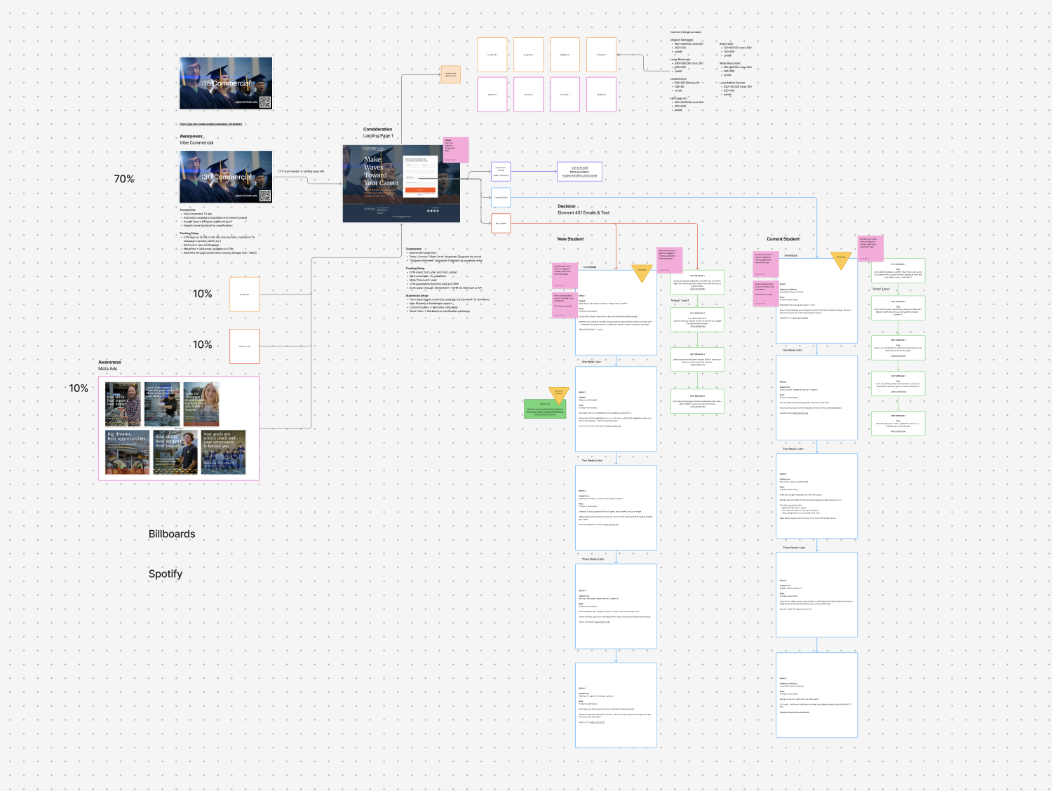
Task: Click the Carteret CC logo on the landing page mockup
Action: coord(375,149)
